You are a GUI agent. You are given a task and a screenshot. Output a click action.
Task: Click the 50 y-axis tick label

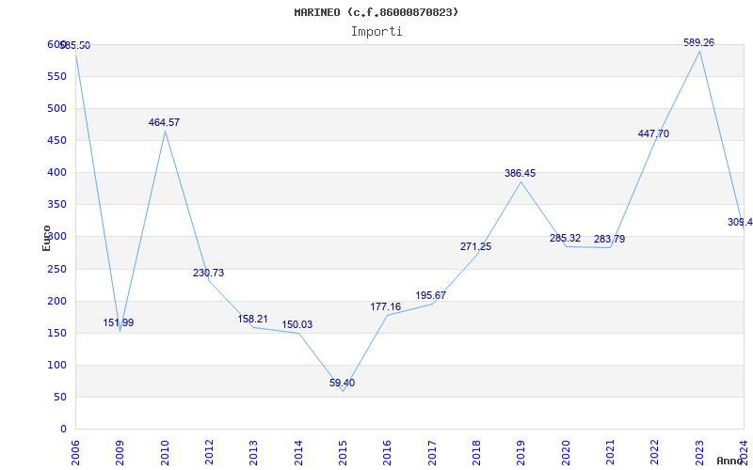coord(59,397)
